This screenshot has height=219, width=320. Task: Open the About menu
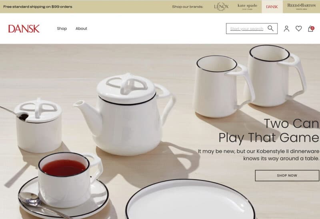81,28
